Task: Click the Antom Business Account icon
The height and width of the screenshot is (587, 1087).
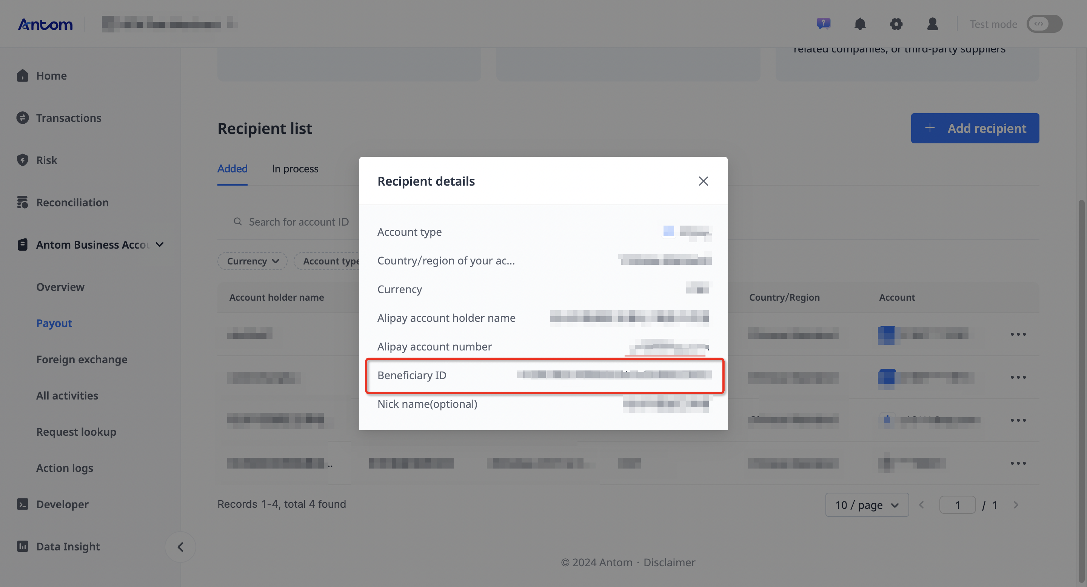Action: click(x=23, y=244)
